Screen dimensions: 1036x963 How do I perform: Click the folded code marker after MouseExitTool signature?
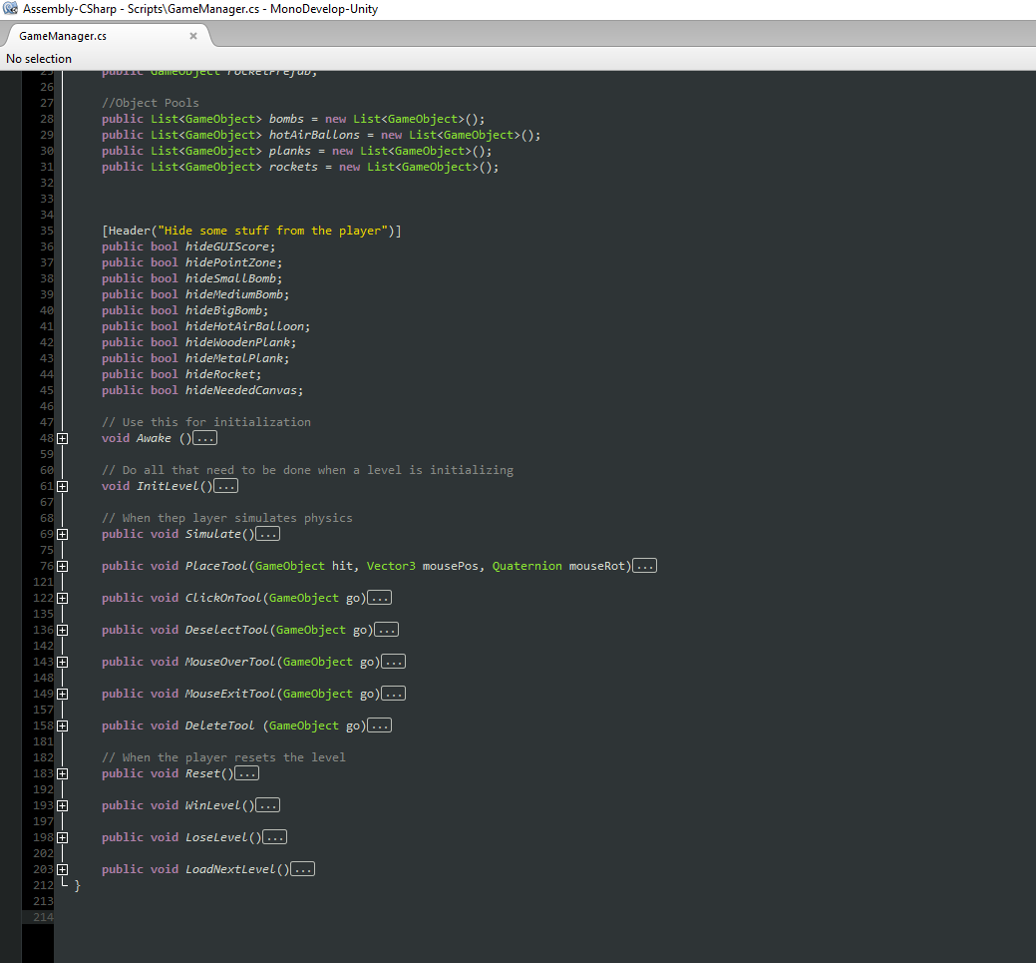pyautogui.click(x=393, y=694)
